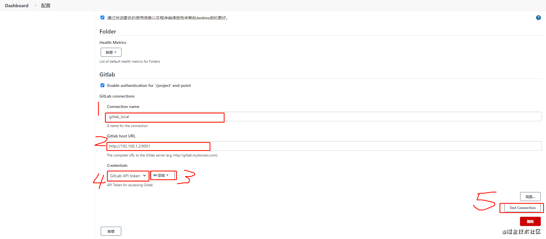The height and width of the screenshot is (239, 546).
Task: Click the 'API Token for accessing Gitlab' text
Action: click(x=130, y=185)
